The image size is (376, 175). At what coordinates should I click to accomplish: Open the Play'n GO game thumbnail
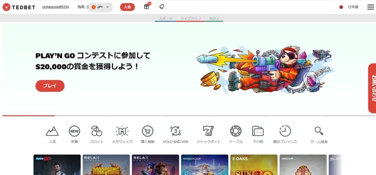(57, 165)
